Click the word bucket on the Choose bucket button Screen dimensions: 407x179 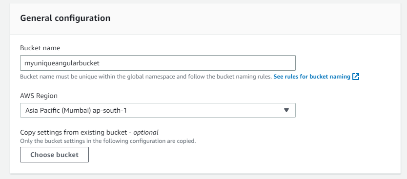[65, 155]
